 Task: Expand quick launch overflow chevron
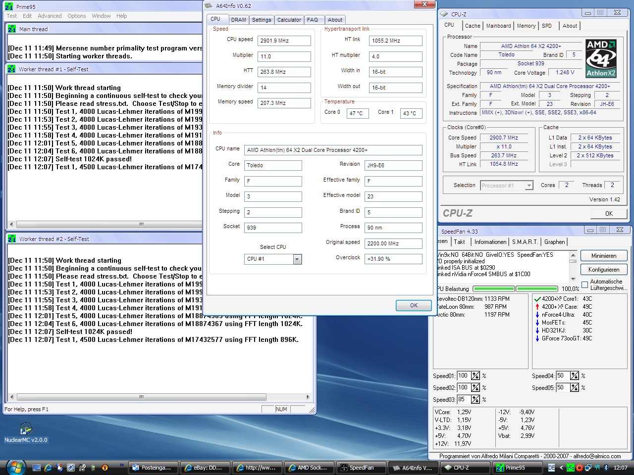coord(121,465)
